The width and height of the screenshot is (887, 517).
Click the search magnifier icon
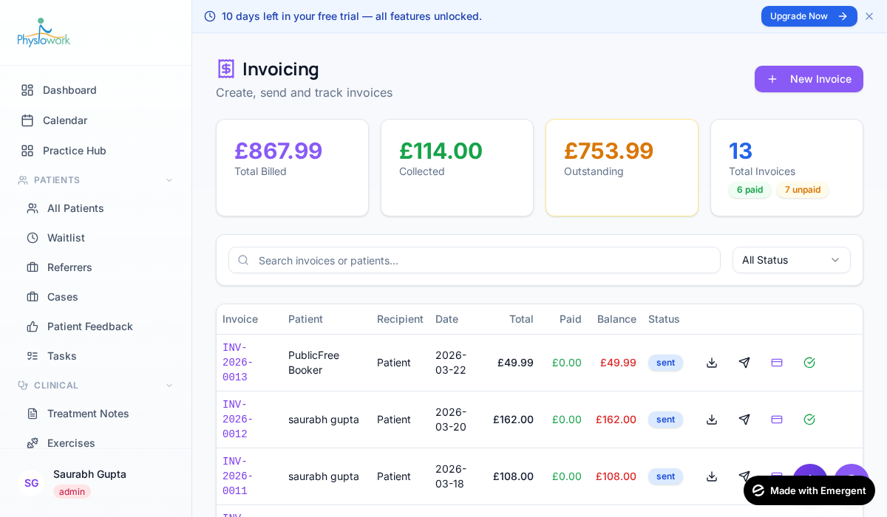pos(243,260)
